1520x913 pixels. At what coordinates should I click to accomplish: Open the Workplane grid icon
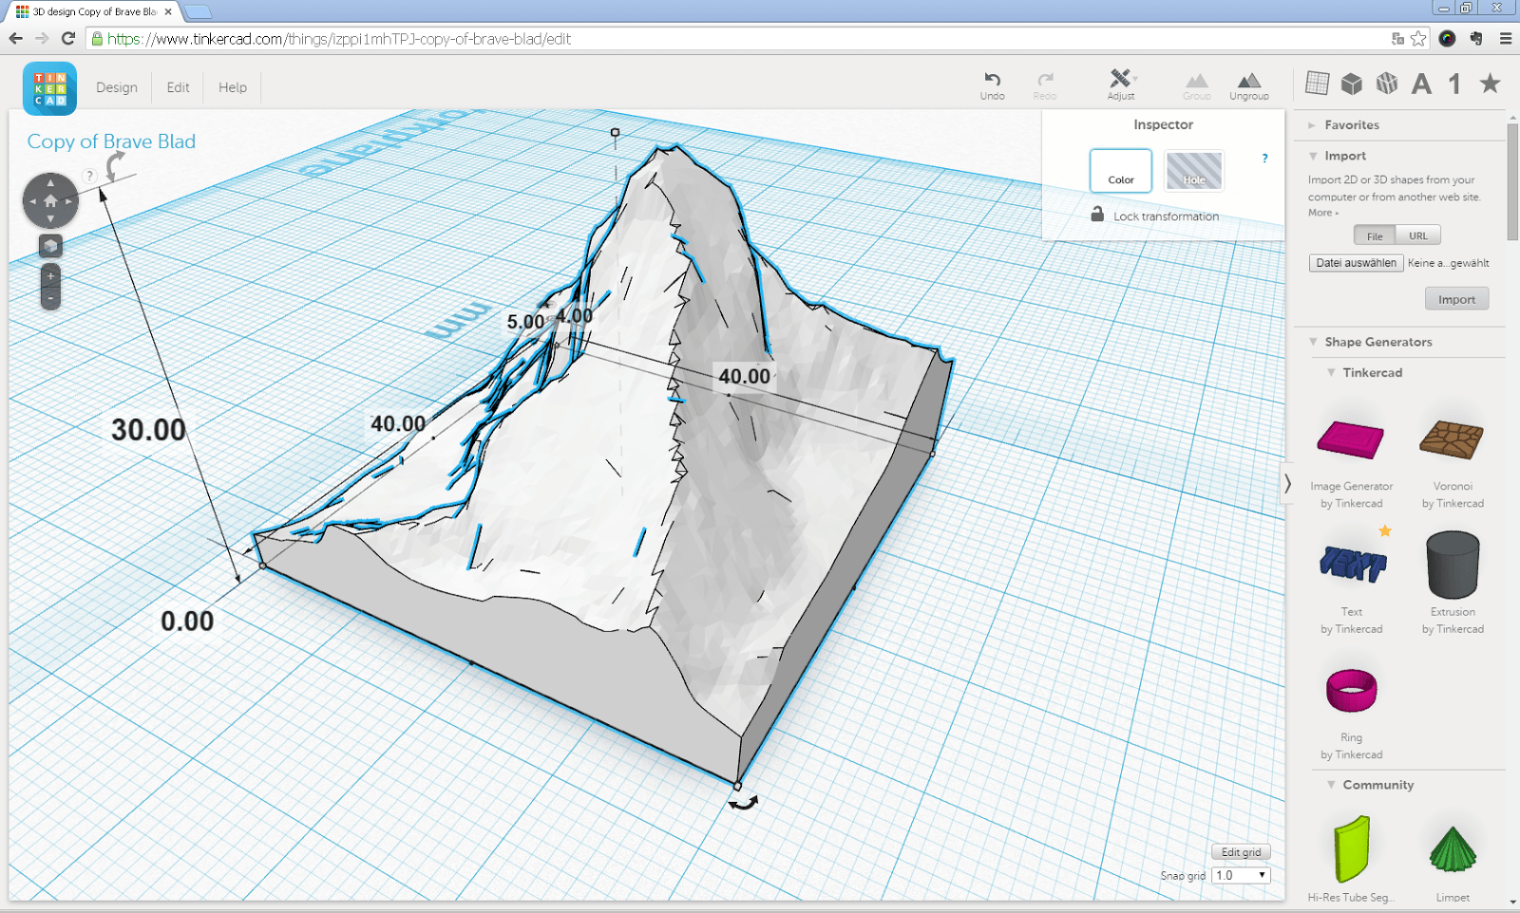tap(1318, 84)
